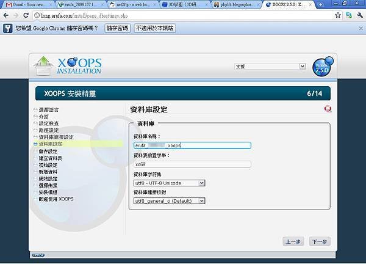The image size is (366, 264).
Task: Open the 資料庫字符集 utf8 charset dropdown
Action: click(x=169, y=183)
